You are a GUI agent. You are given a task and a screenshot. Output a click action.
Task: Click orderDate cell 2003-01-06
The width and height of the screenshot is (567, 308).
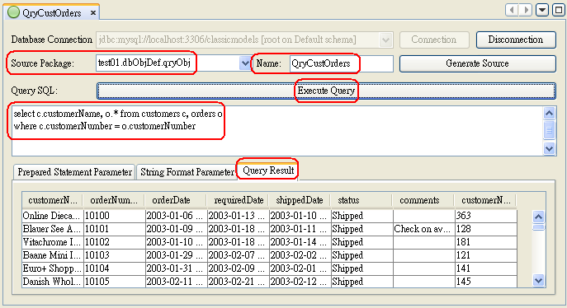176,216
